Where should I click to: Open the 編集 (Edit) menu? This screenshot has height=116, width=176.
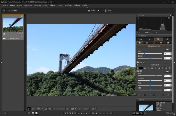click(x=12, y=5)
